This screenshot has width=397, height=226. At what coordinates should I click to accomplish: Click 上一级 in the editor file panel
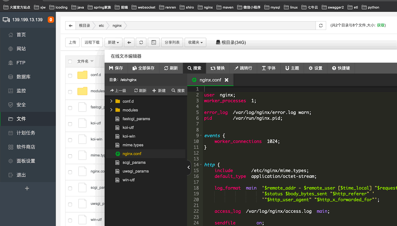118,90
